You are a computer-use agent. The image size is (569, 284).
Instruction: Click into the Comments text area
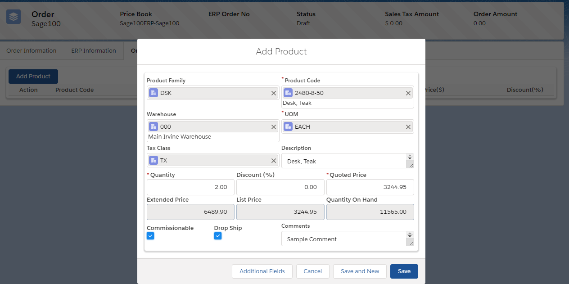[344, 239]
